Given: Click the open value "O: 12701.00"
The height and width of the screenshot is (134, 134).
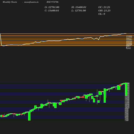Looking at the screenshot, I should click(x=52, y=7).
